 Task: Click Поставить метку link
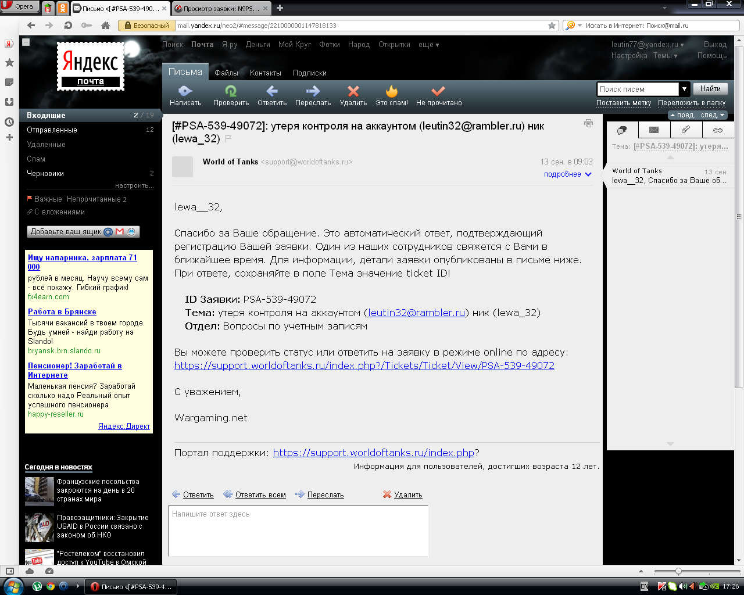tap(624, 103)
